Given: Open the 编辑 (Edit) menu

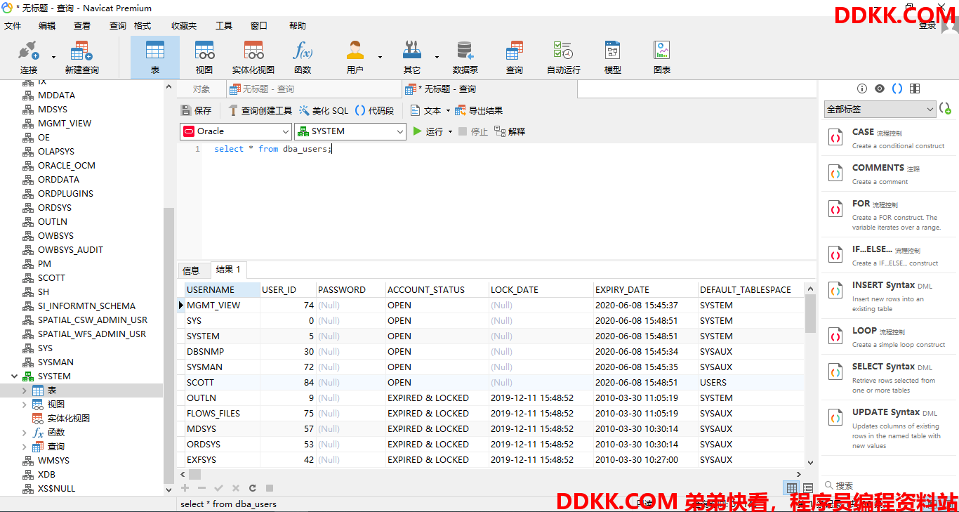Looking at the screenshot, I should click(47, 26).
